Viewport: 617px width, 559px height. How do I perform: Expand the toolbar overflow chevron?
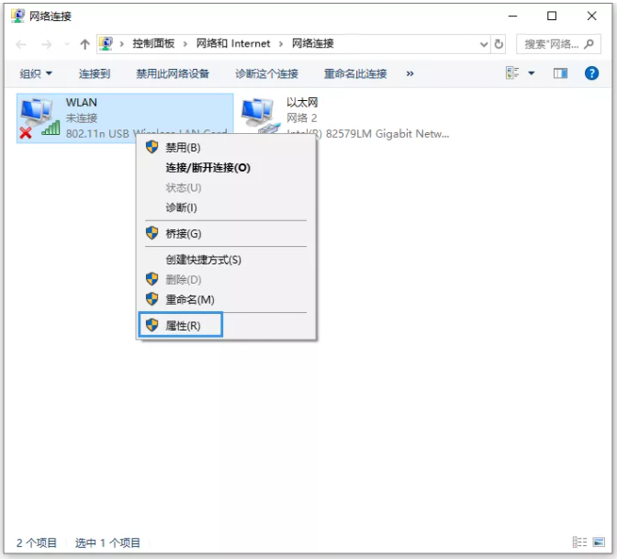(409, 73)
